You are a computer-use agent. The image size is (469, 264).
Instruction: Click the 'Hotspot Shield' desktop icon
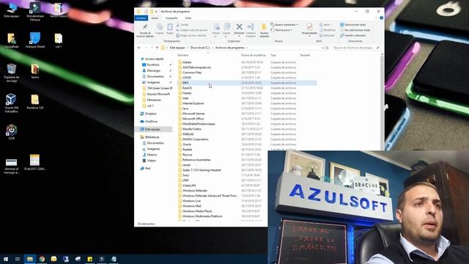(x=35, y=40)
